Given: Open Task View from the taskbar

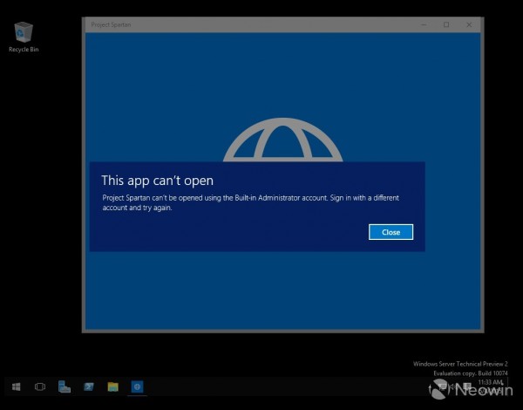Looking at the screenshot, I should (40, 386).
